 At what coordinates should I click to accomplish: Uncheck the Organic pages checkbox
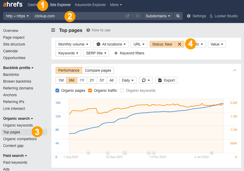pos(57,90)
